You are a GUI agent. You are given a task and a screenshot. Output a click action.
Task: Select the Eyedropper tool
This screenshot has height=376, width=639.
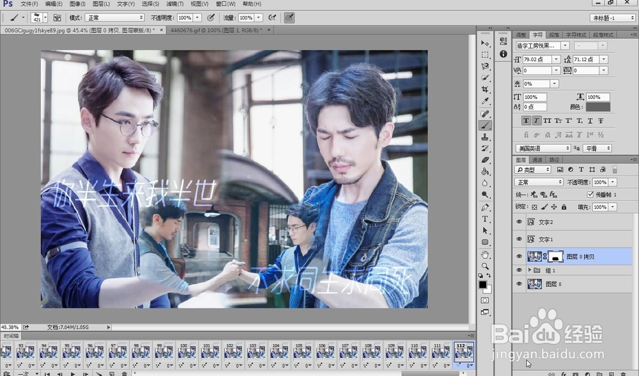(485, 101)
